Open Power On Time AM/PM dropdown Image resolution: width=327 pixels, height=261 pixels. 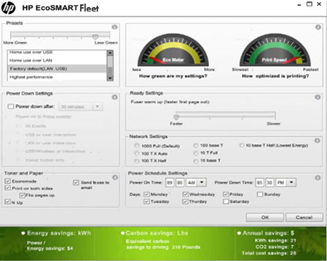(202, 183)
